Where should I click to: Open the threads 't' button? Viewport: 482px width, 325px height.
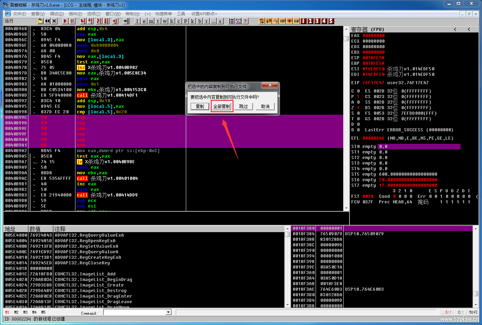point(158,21)
